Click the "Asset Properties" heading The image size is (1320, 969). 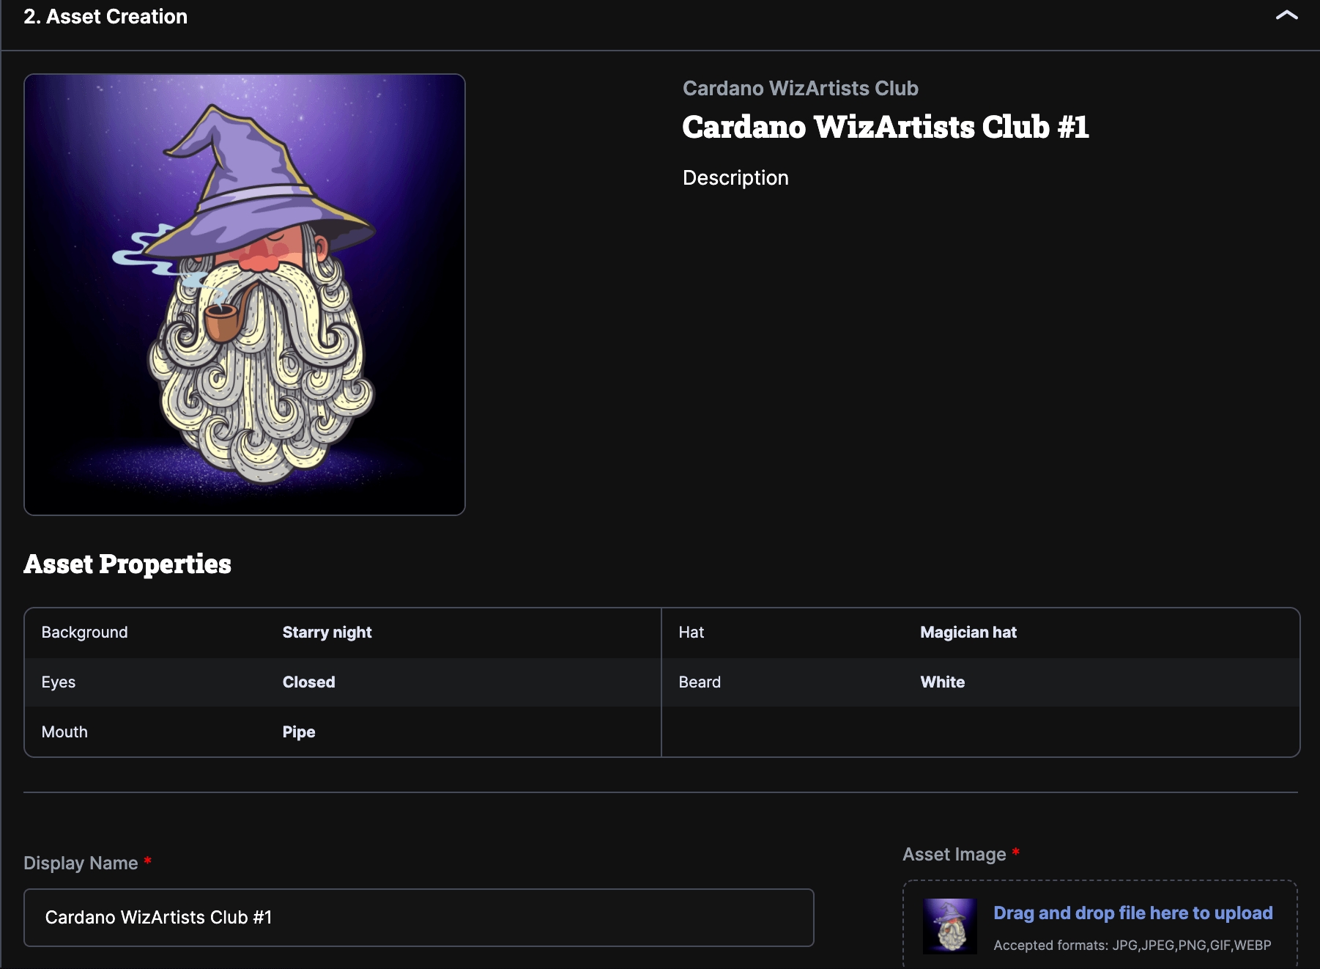pos(127,564)
